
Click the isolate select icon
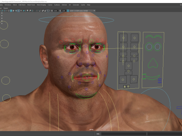tap(39, 11)
